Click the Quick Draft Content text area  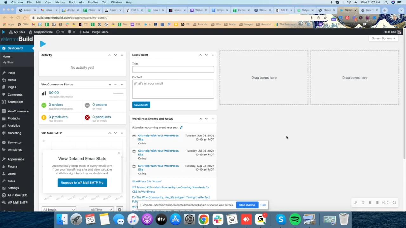(173, 89)
